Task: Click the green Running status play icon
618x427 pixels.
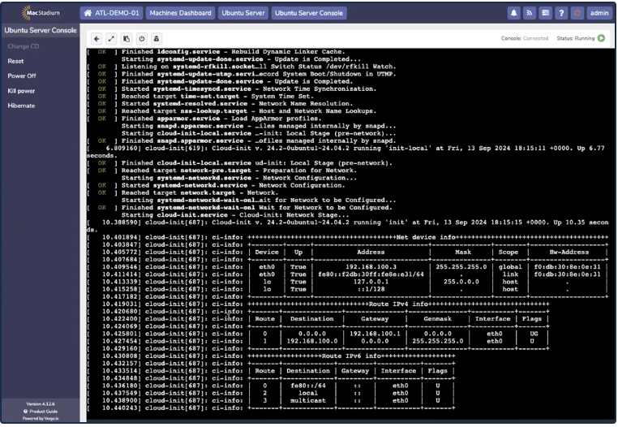Action: [601, 38]
